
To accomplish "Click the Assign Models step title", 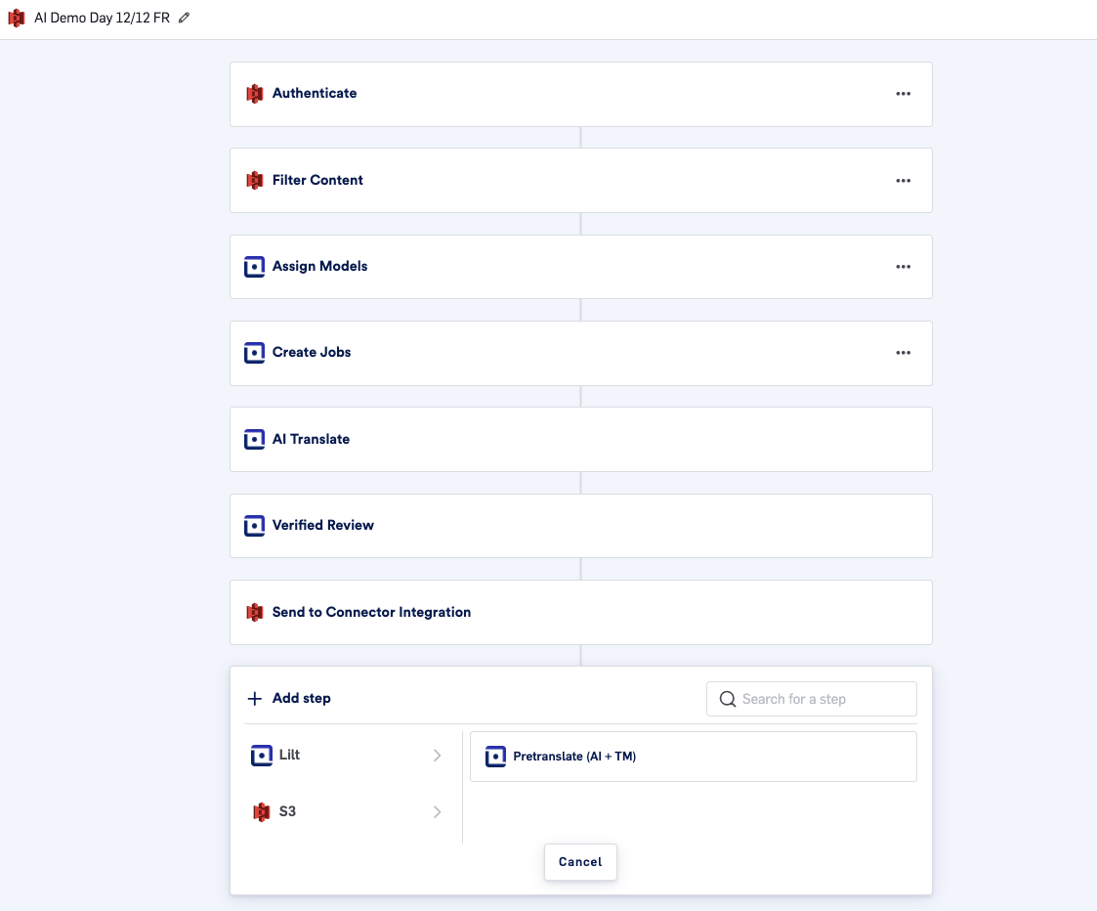I will (x=319, y=266).
